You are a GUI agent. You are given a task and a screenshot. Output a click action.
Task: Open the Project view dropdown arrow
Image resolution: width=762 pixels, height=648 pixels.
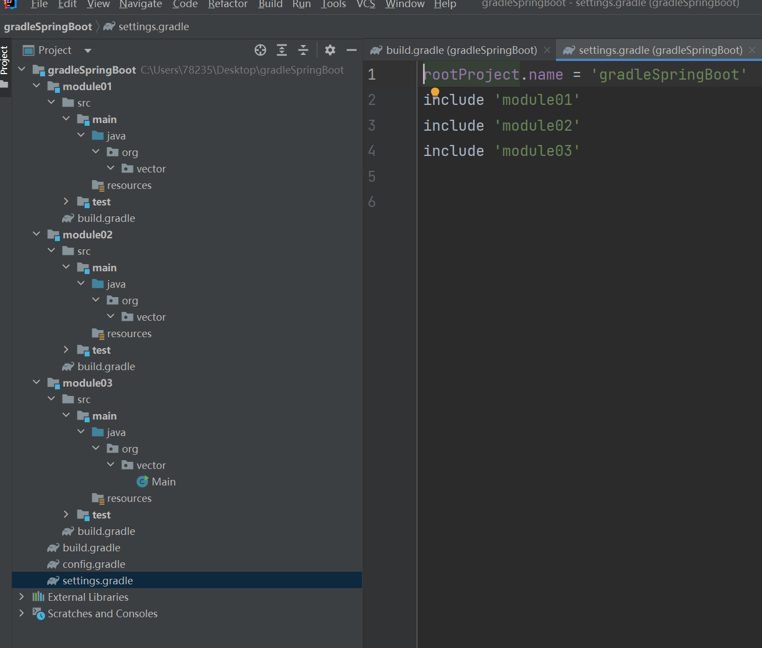[x=88, y=51]
